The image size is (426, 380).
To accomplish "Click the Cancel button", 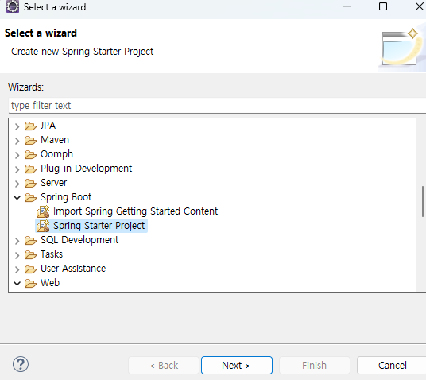I will coord(392,366).
